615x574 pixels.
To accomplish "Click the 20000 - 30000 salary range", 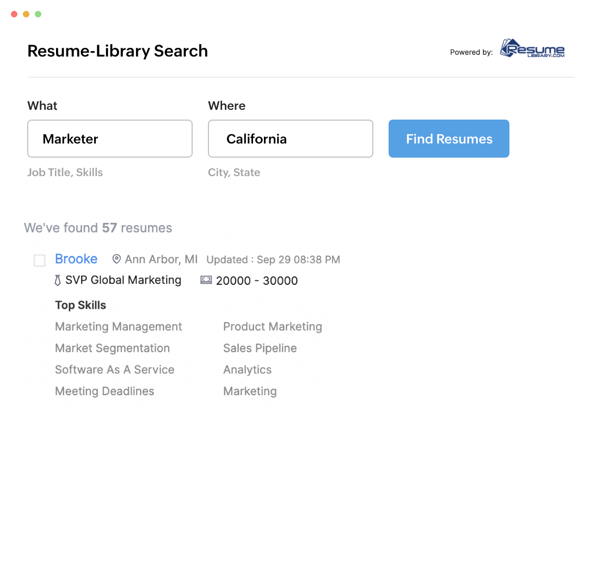I will [257, 280].
